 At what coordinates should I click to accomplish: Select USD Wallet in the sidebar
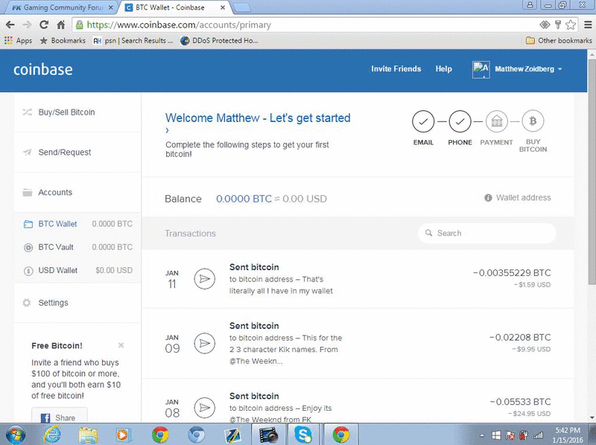(x=77, y=270)
